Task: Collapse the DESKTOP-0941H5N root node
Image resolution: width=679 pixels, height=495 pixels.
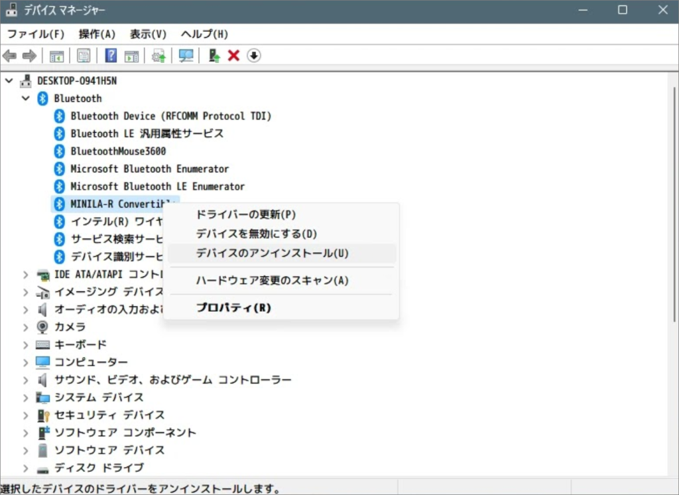Action: [9, 81]
